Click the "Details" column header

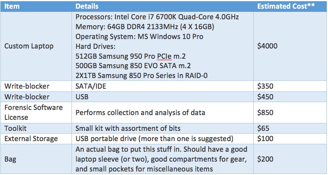tap(87, 7)
